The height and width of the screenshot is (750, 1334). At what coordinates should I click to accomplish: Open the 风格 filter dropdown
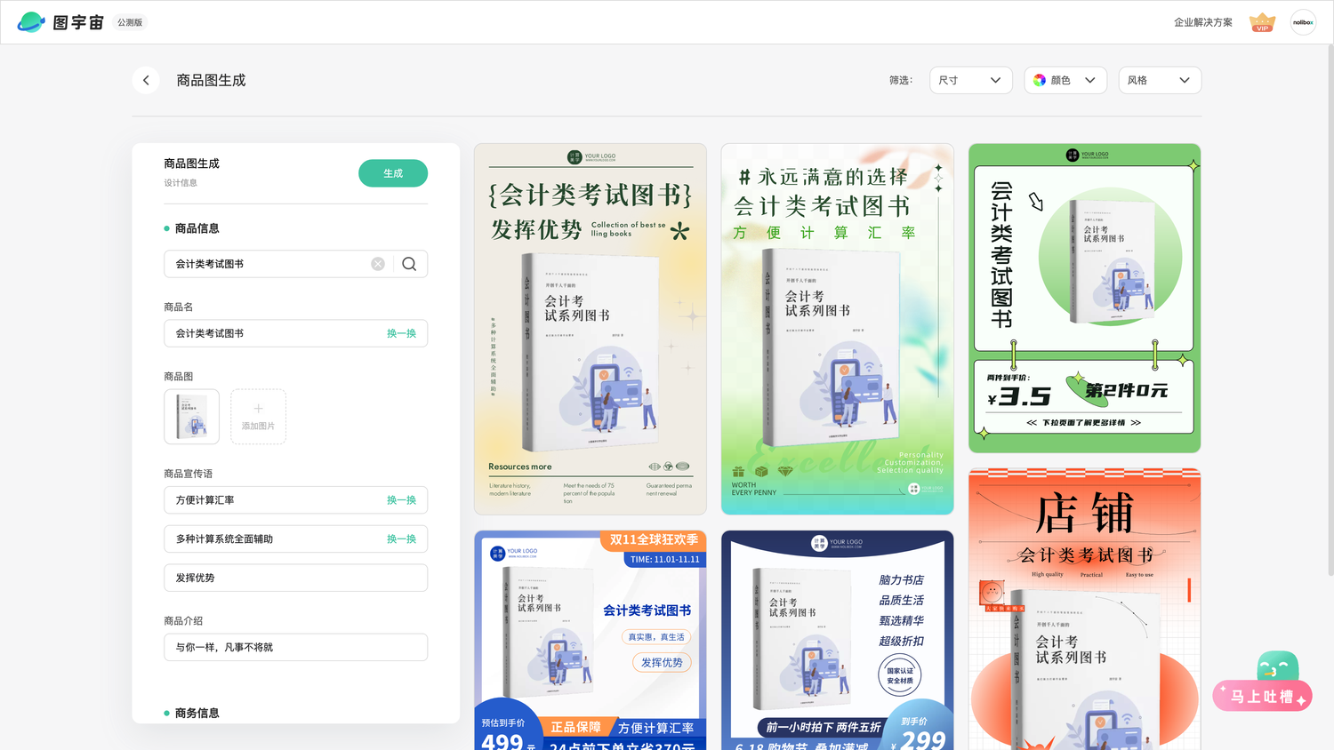[x=1160, y=80]
